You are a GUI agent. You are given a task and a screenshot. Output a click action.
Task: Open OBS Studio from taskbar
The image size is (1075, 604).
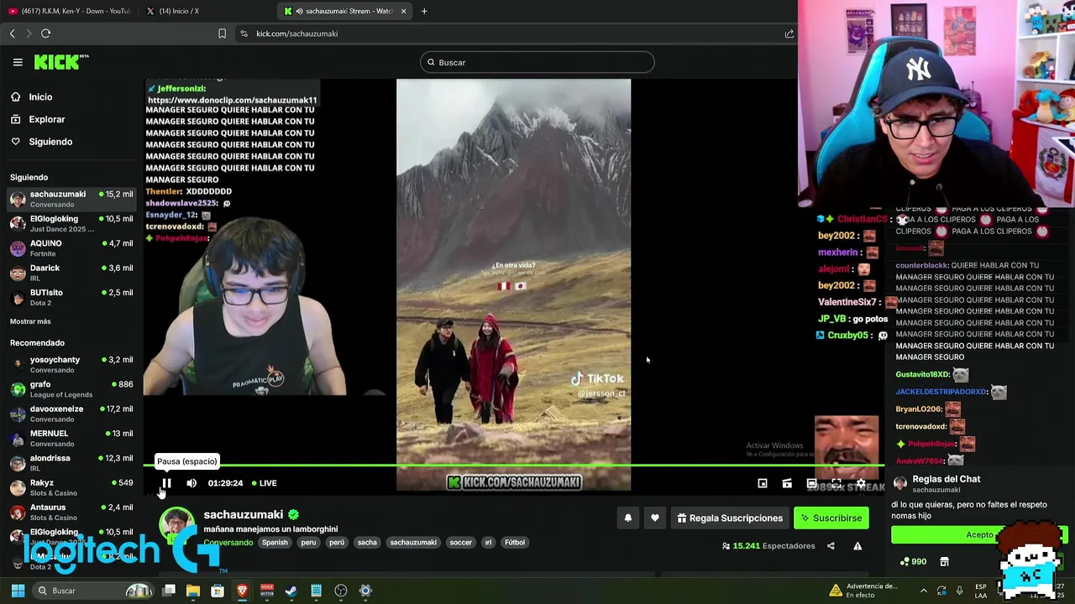click(x=341, y=591)
